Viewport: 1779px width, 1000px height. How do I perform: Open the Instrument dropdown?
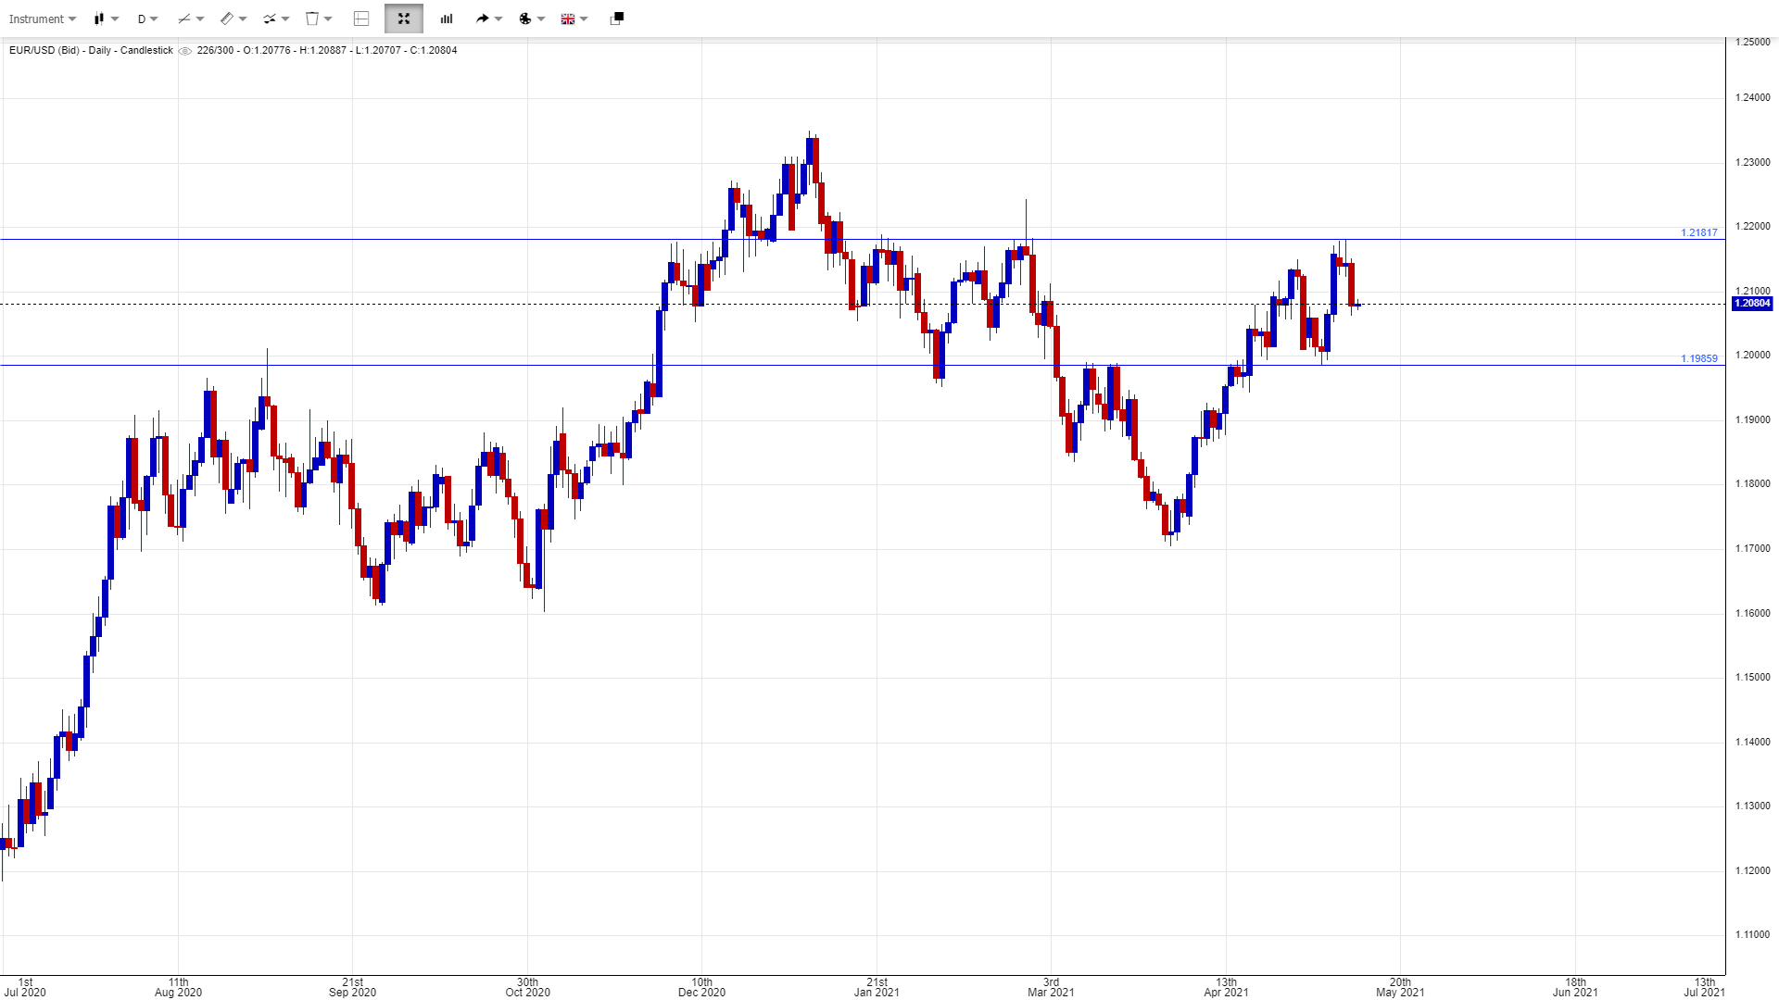pos(43,19)
